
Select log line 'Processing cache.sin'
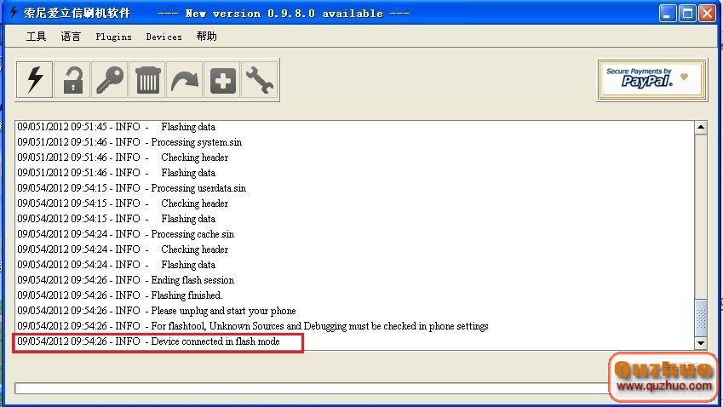click(126, 234)
